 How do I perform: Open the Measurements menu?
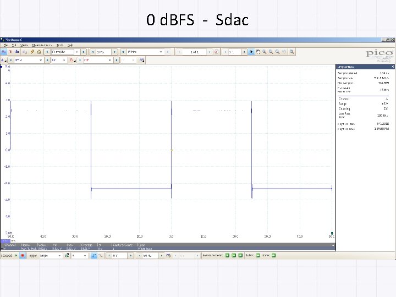(42, 45)
